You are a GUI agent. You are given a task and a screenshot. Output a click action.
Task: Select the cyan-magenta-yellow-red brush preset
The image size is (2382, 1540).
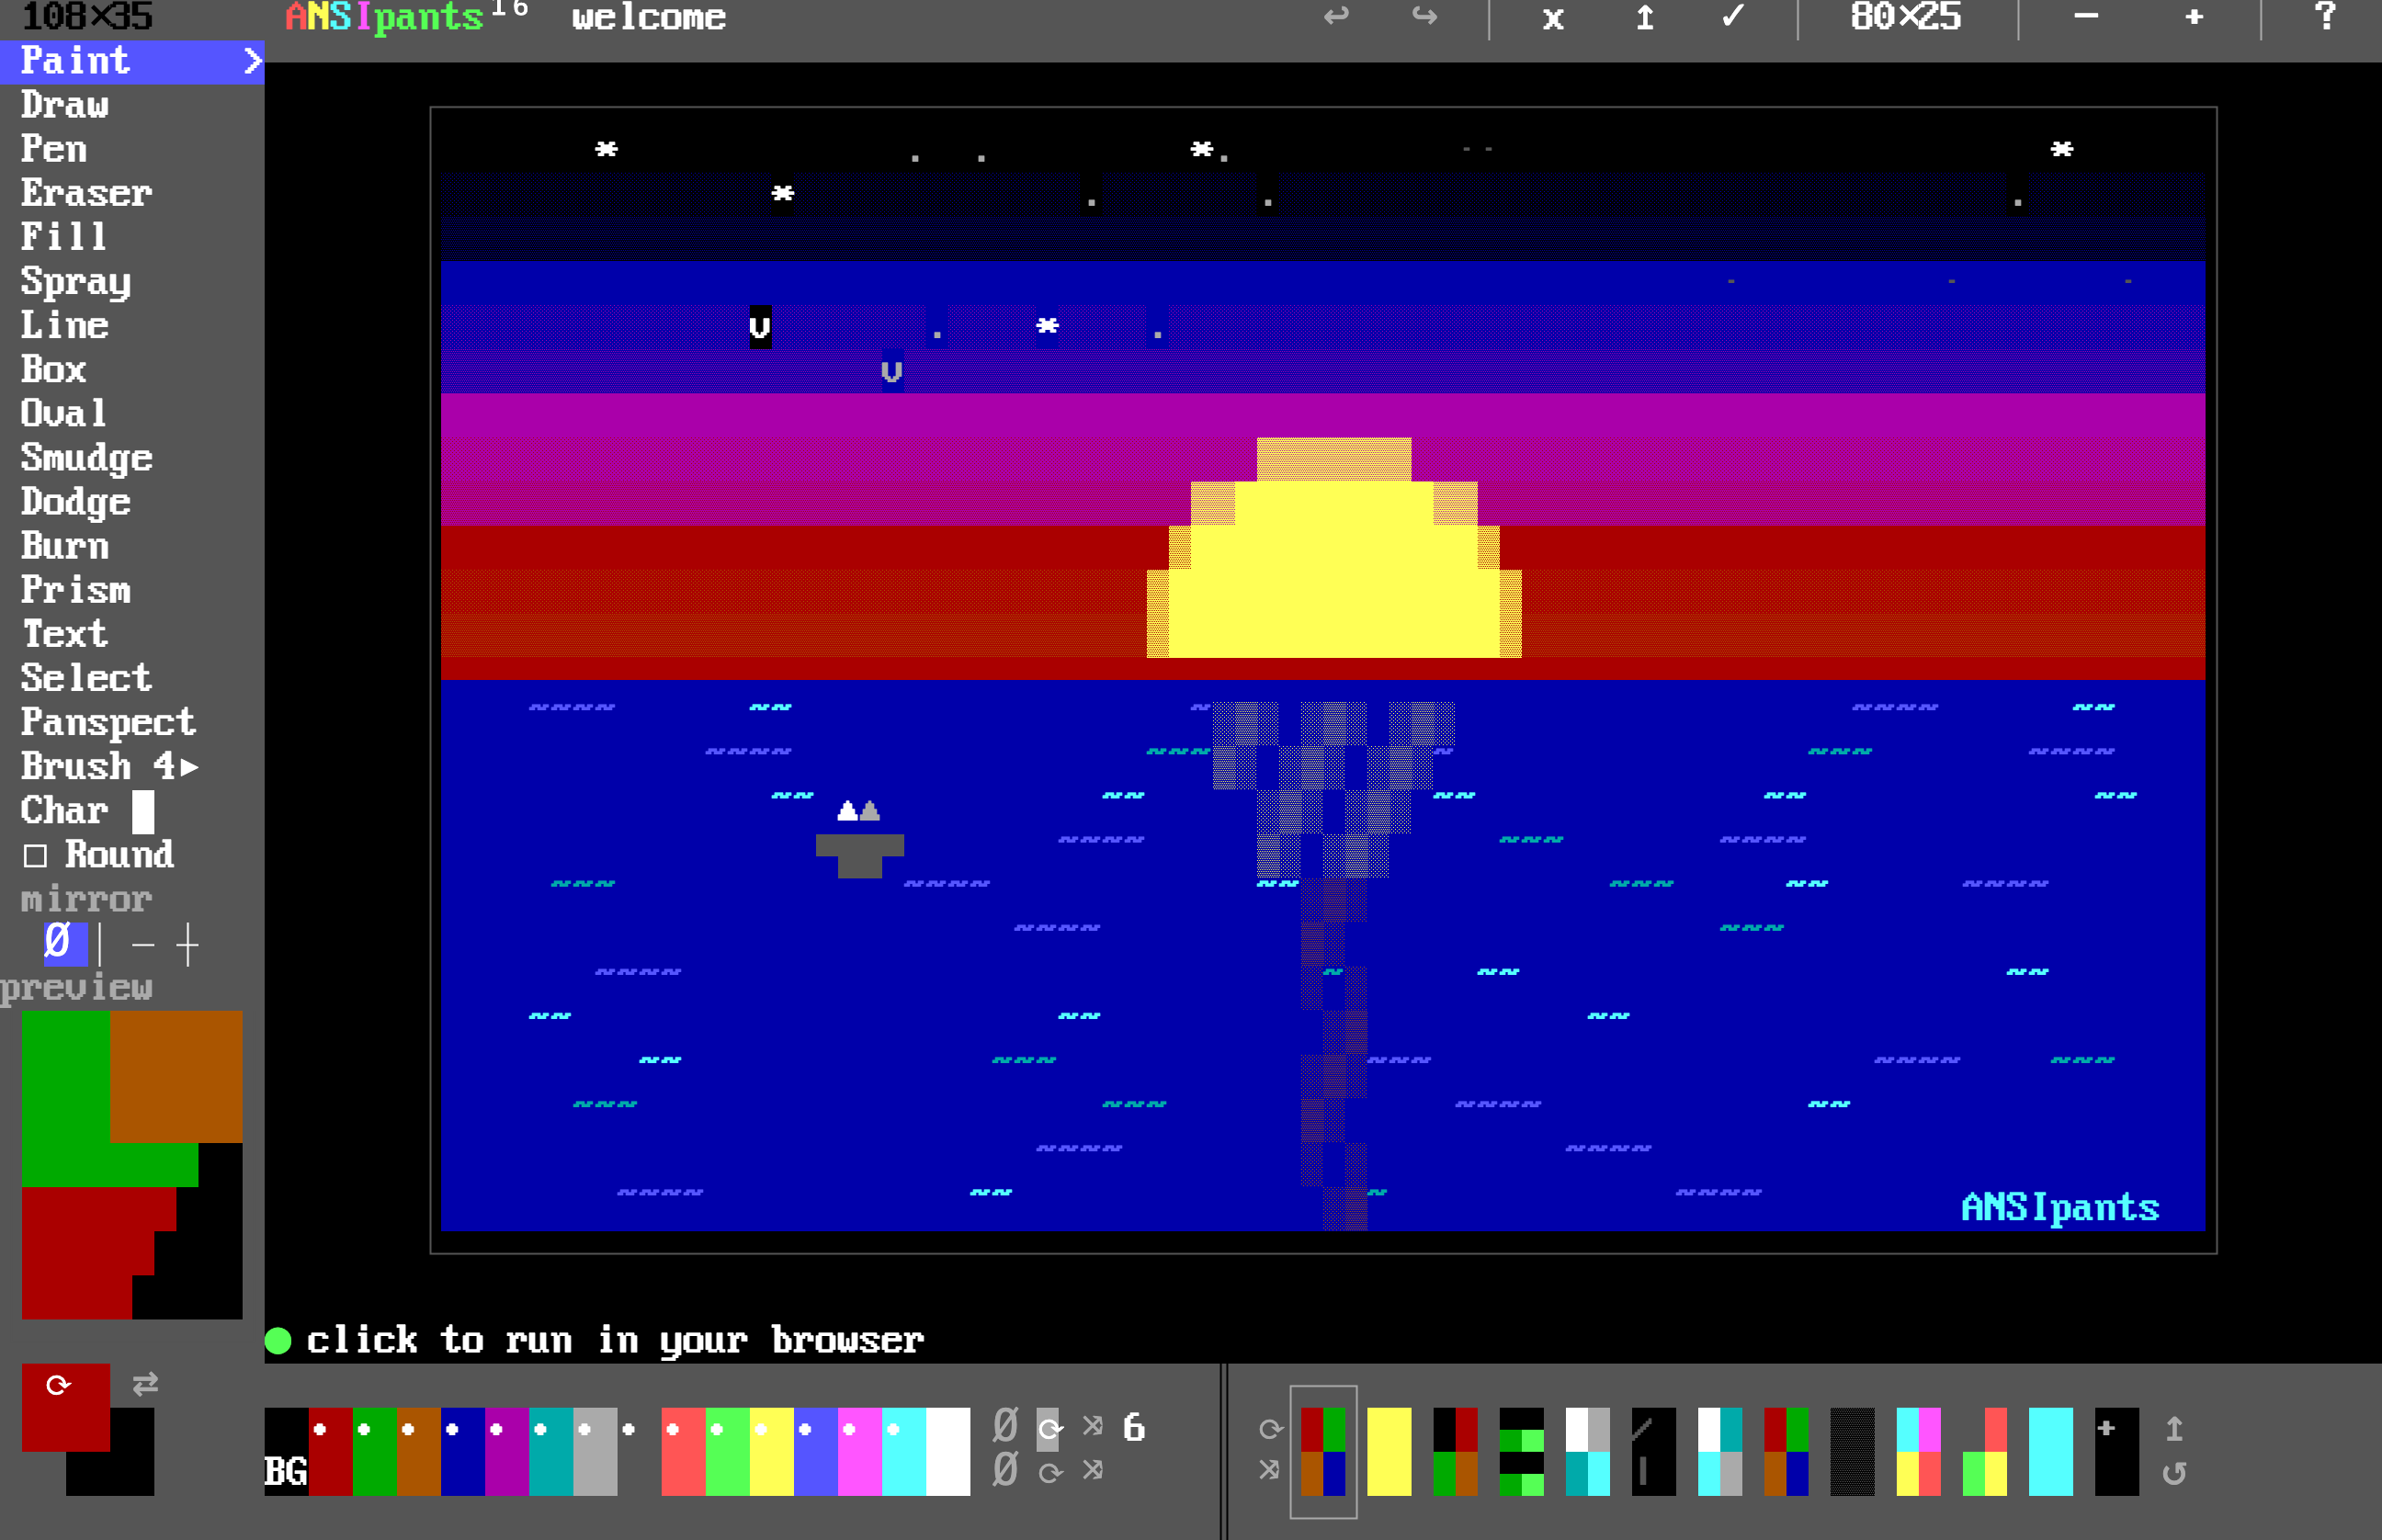(x=1918, y=1451)
